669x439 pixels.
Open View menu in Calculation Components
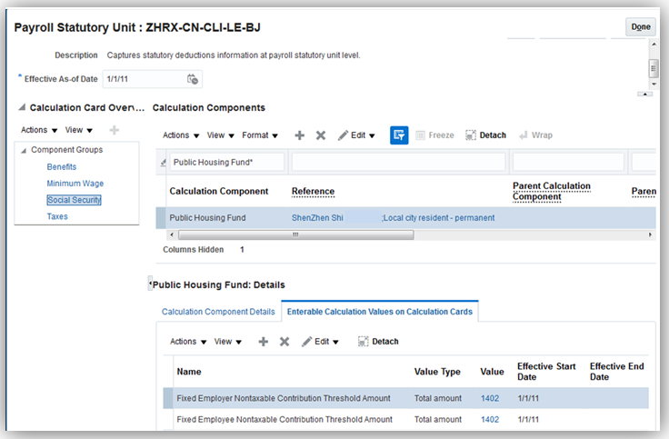pos(221,135)
